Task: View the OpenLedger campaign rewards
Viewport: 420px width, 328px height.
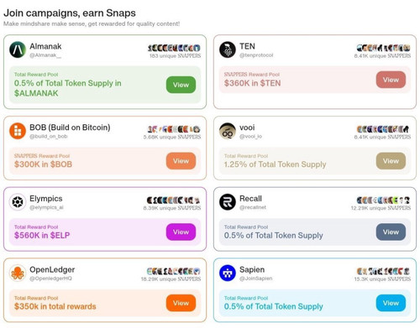Action: click(181, 303)
